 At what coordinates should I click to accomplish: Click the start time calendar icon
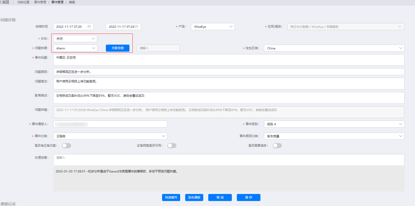[89, 27]
